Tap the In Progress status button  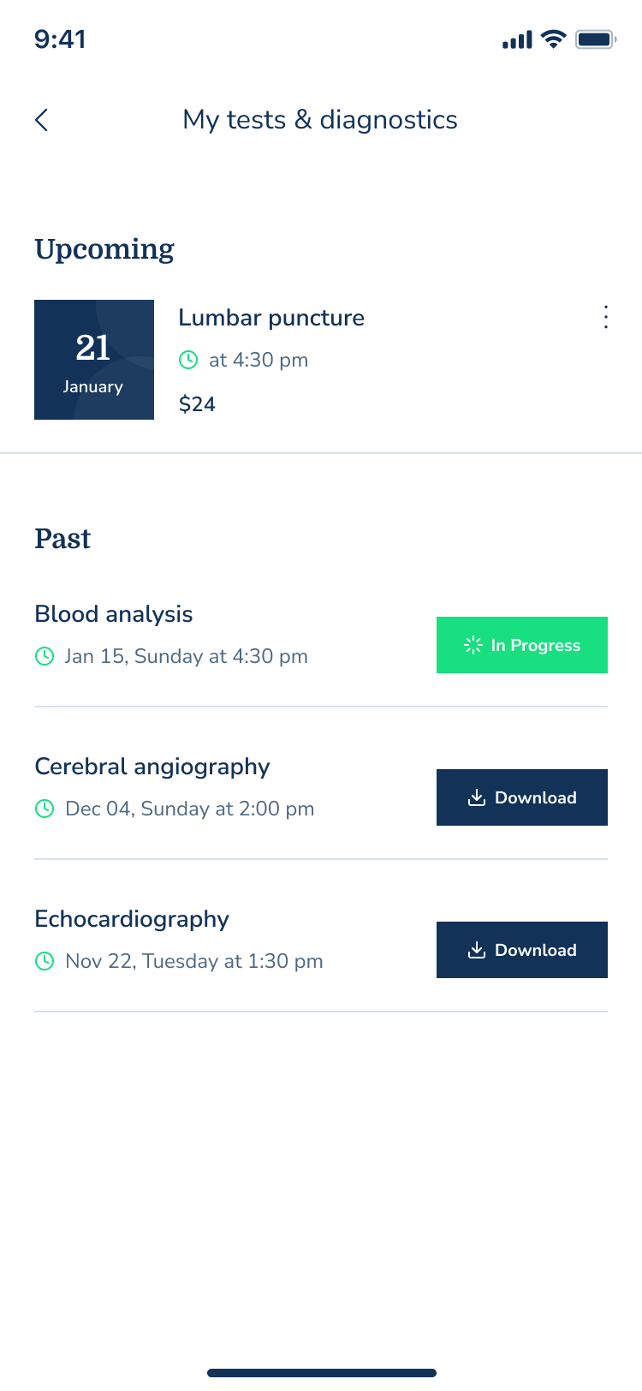(522, 645)
